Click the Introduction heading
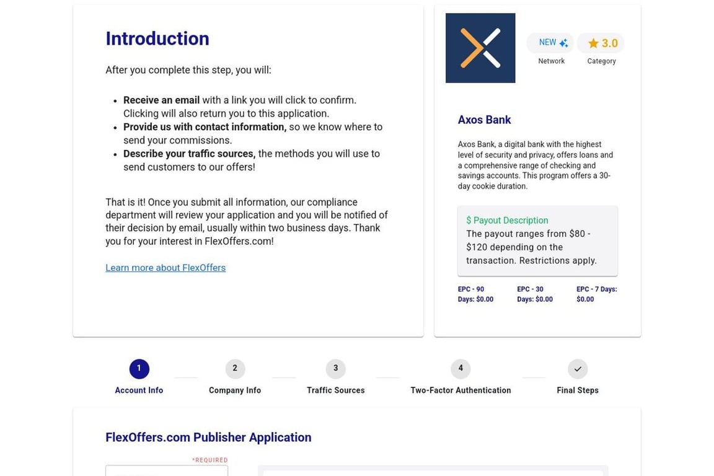 (157, 38)
